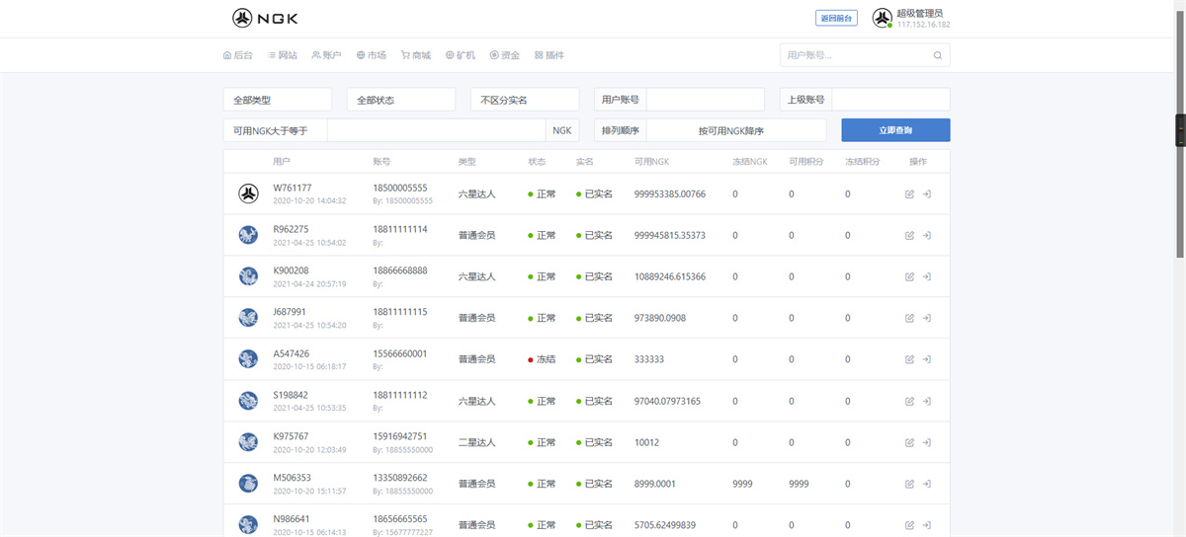Click the edit icon for user K900208
This screenshot has width=1186, height=537.
pos(909,277)
